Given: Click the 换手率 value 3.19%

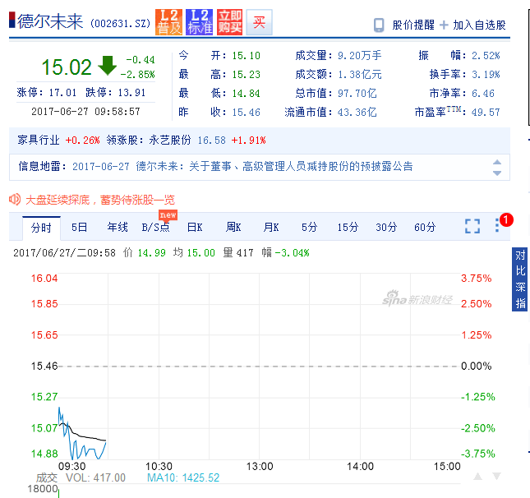Looking at the screenshot, I should (486, 75).
